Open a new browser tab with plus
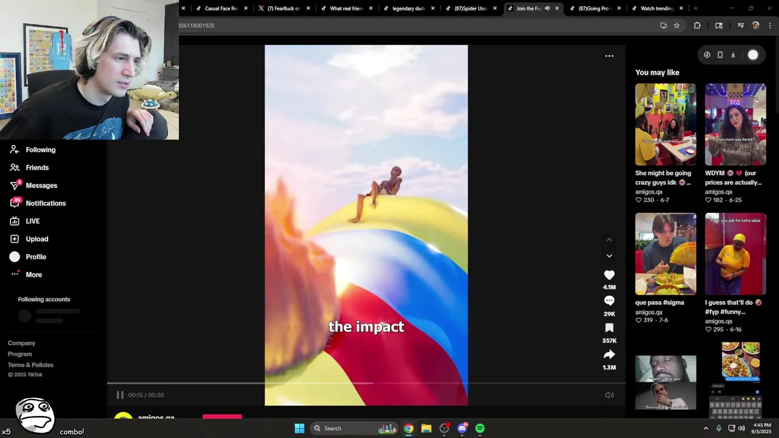 coord(696,9)
